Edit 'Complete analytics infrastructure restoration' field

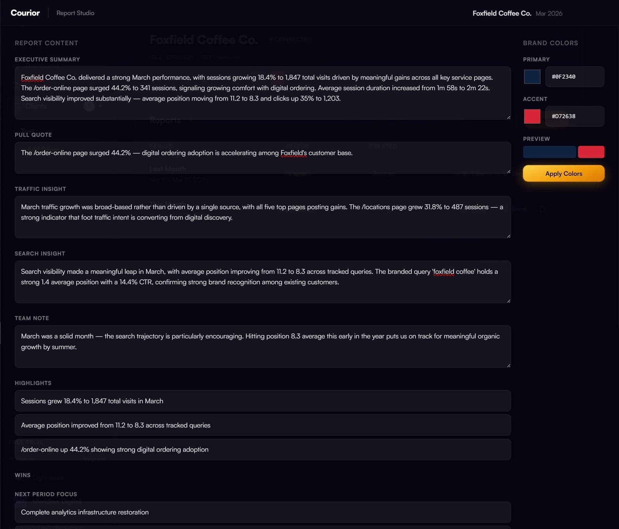pyautogui.click(x=263, y=512)
